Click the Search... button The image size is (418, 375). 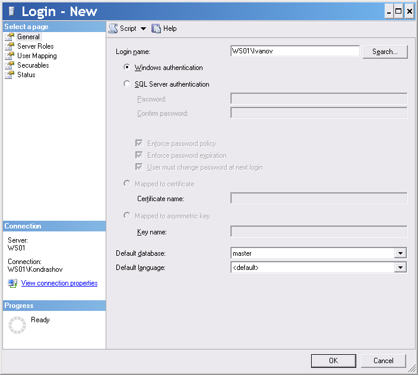click(x=385, y=52)
